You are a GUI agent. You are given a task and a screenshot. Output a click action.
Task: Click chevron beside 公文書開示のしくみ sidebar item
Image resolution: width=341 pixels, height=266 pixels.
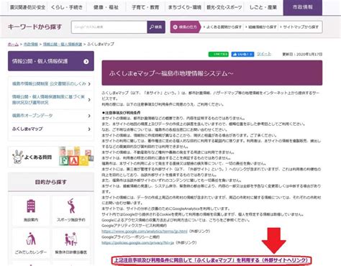(x=89, y=84)
